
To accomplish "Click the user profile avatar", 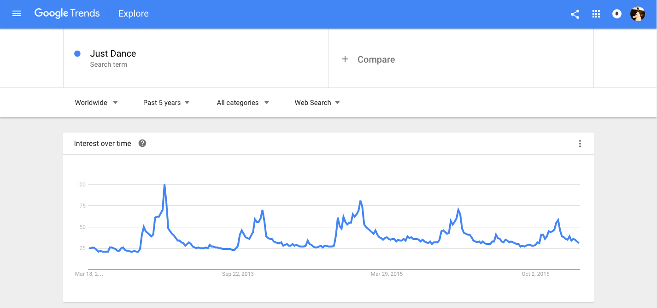I will [x=638, y=14].
